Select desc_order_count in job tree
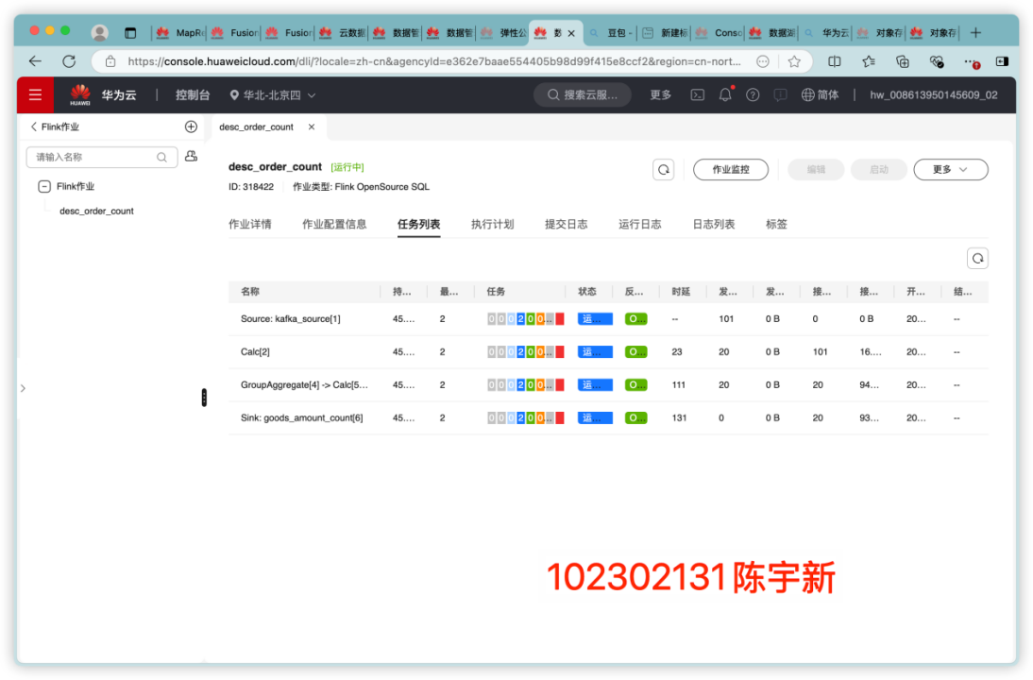 pyautogui.click(x=97, y=211)
